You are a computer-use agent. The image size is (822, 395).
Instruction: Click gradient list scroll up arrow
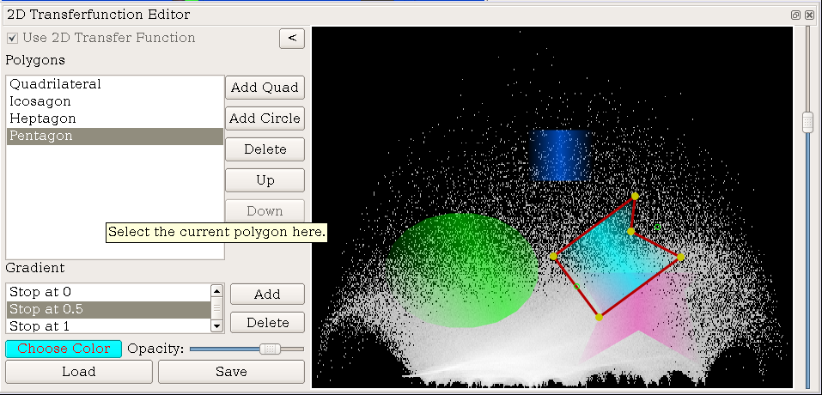pos(216,291)
